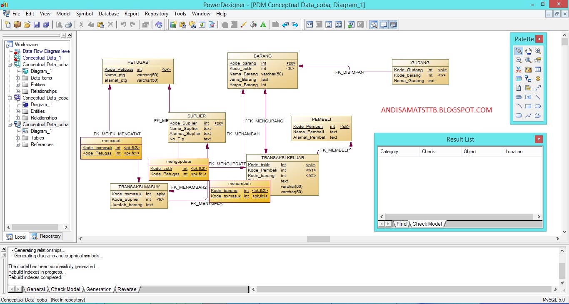569x304 pixels.
Task: Select the Table tool in Palette
Action: coord(538,70)
